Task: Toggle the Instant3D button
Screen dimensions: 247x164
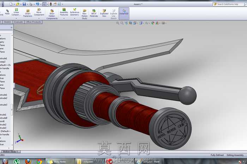Action: pos(124,13)
